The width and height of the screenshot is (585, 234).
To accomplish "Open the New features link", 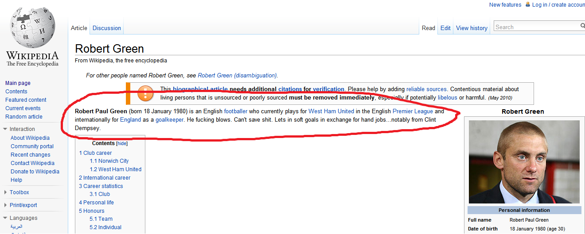I will point(505,5).
